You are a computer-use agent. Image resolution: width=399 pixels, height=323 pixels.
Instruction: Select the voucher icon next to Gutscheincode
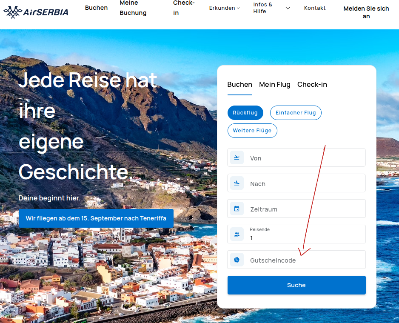click(237, 260)
